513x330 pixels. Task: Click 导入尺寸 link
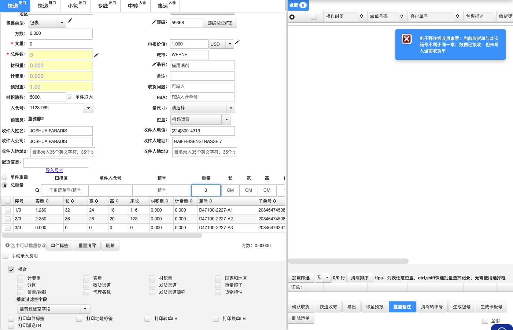coord(54,170)
